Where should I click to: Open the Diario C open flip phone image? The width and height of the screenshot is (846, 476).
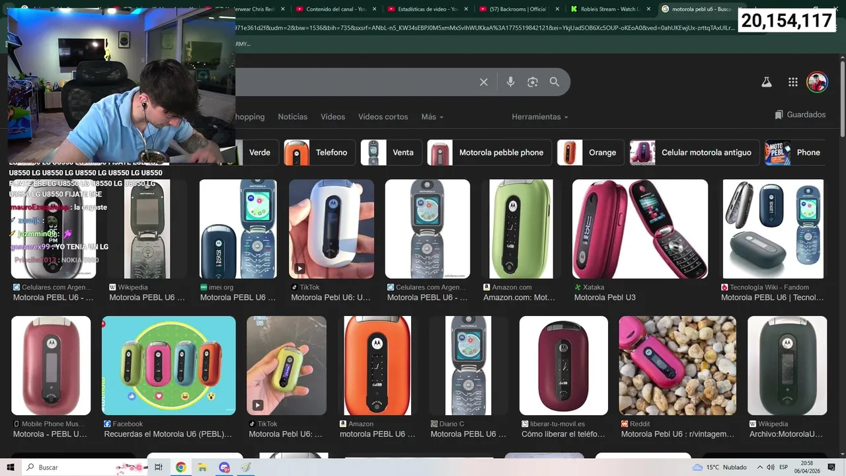[469, 366]
